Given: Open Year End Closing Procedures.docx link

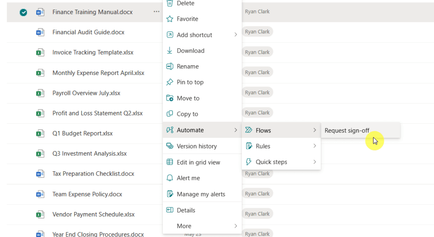Looking at the screenshot, I should (98, 234).
